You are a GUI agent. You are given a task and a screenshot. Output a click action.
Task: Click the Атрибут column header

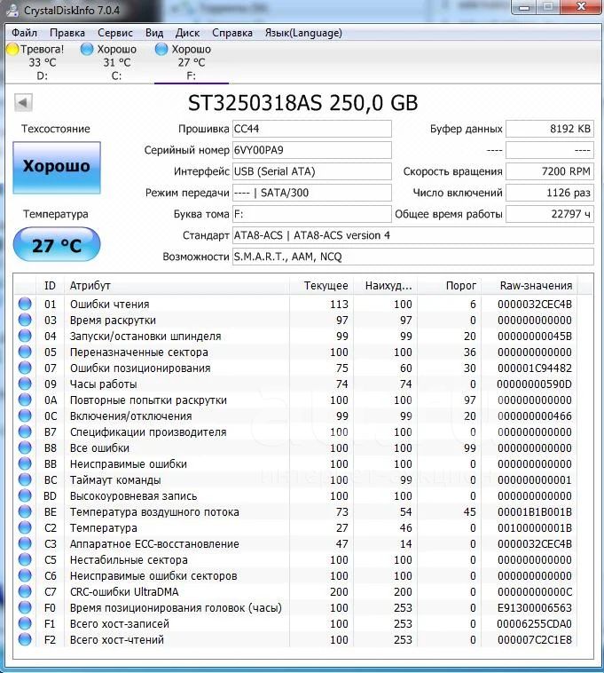[x=176, y=285]
